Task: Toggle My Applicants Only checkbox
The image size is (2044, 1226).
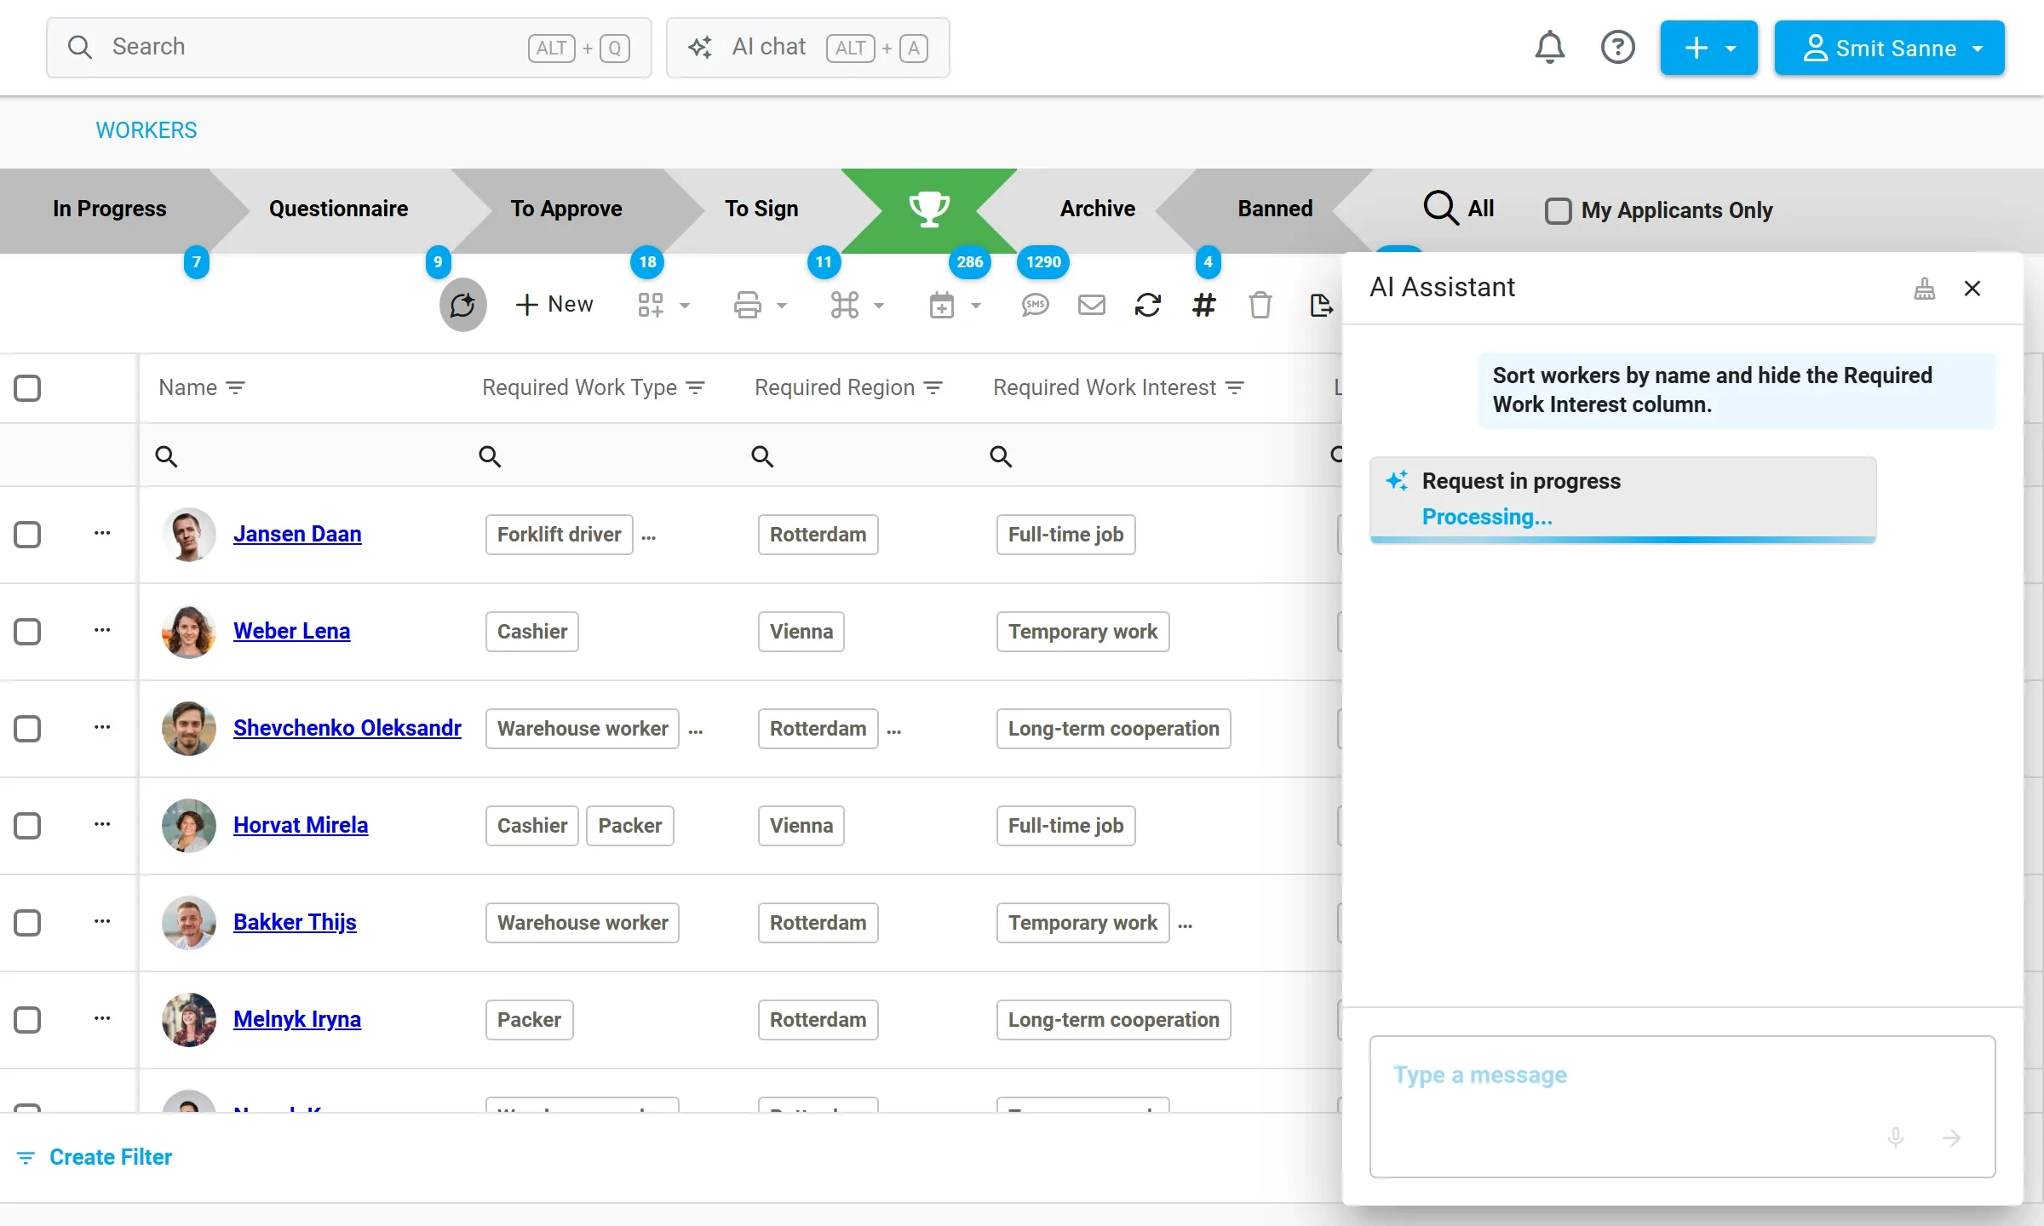Action: 1558,210
